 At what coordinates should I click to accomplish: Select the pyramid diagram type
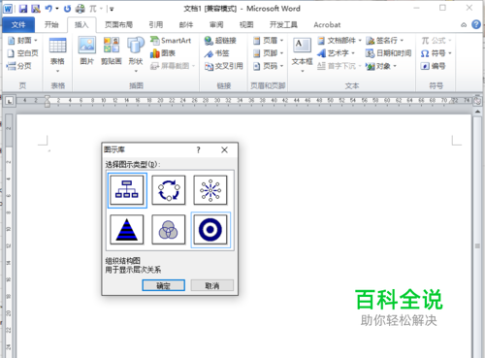click(x=127, y=230)
